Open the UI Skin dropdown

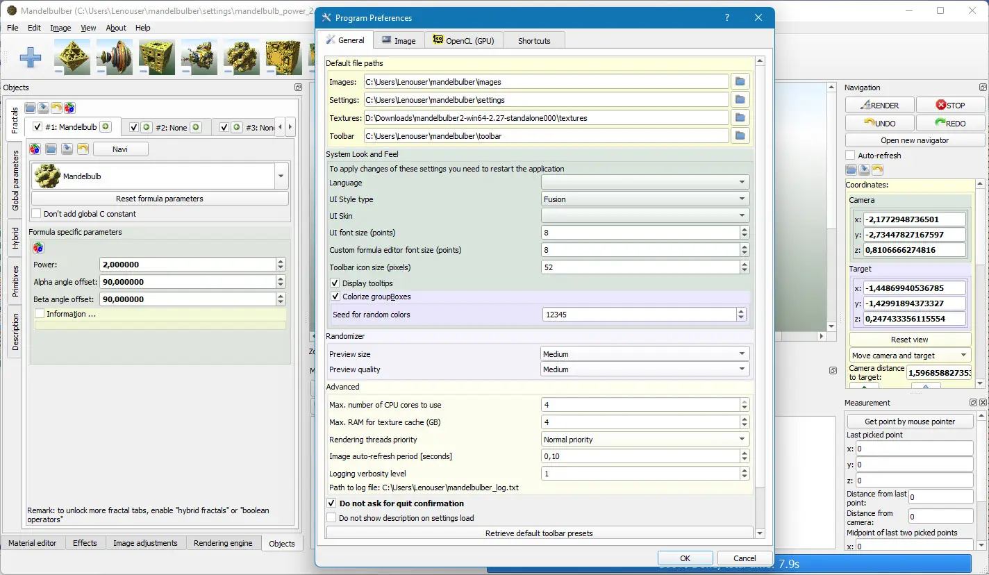(x=645, y=216)
